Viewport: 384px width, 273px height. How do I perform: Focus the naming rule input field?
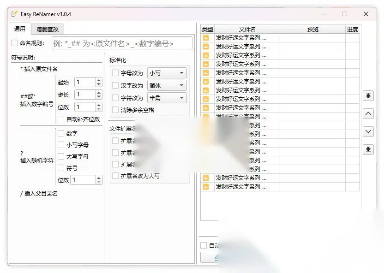pos(122,43)
